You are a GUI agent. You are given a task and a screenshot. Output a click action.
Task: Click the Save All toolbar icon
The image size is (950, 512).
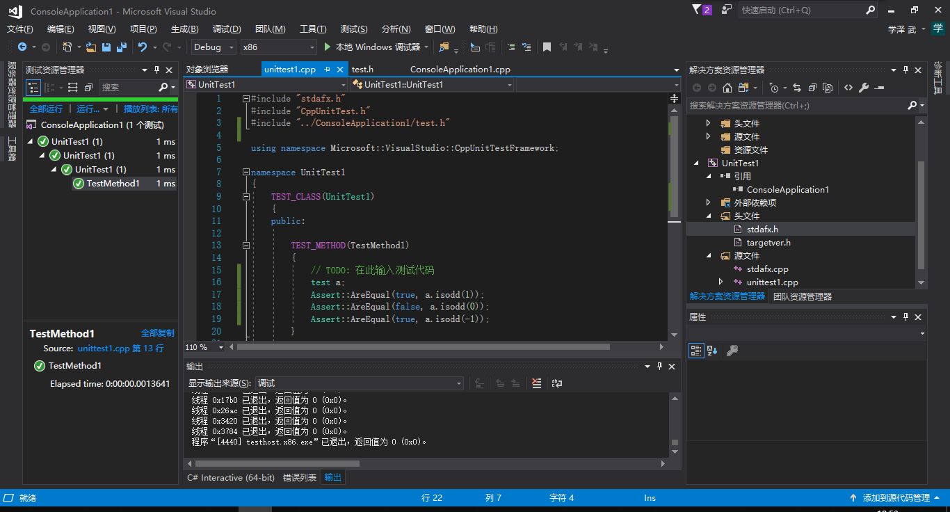[122, 47]
